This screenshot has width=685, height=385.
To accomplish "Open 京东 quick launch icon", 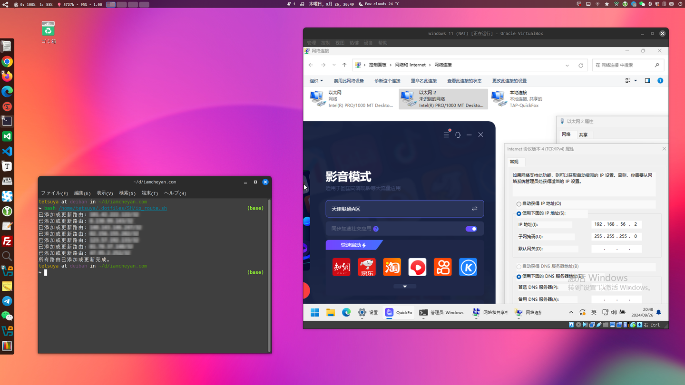I will pyautogui.click(x=366, y=267).
